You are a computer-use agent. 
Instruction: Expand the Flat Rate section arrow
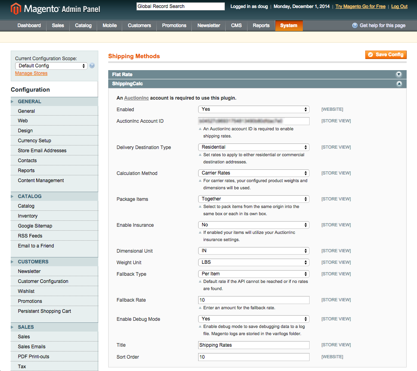click(x=399, y=74)
